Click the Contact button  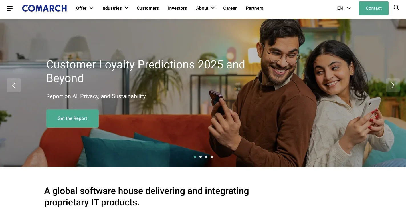pyautogui.click(x=374, y=8)
